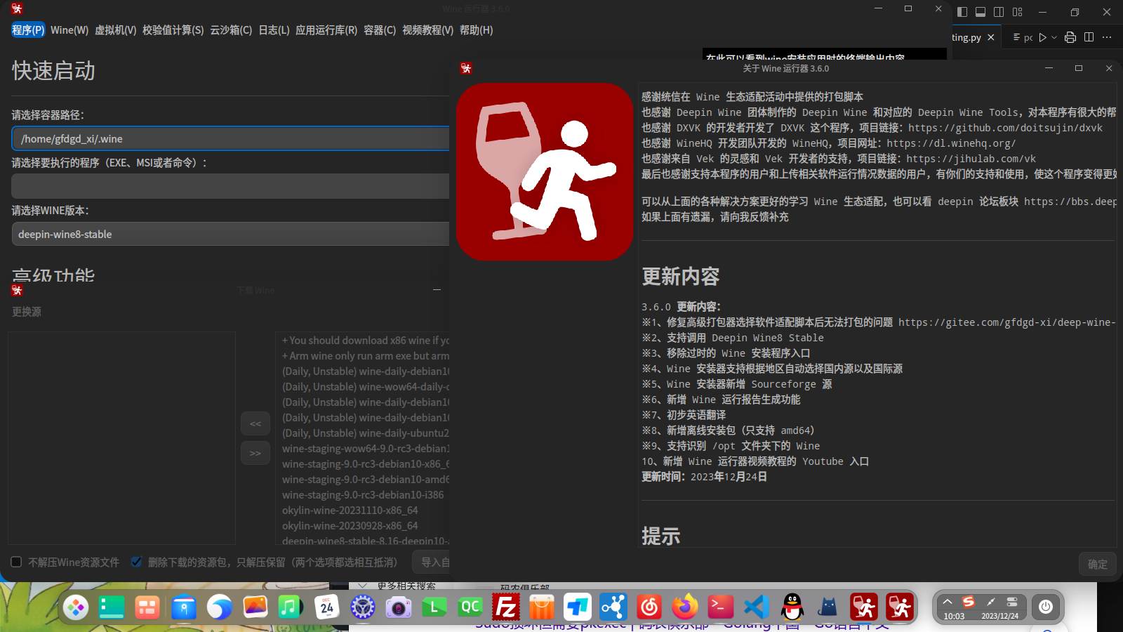Image resolution: width=1123 pixels, height=632 pixels.
Task: Launch the camera app in the dock
Action: click(x=399, y=607)
